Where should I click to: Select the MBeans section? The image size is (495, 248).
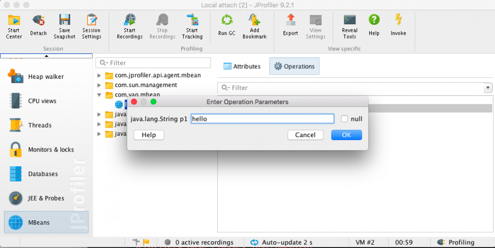pos(46,222)
